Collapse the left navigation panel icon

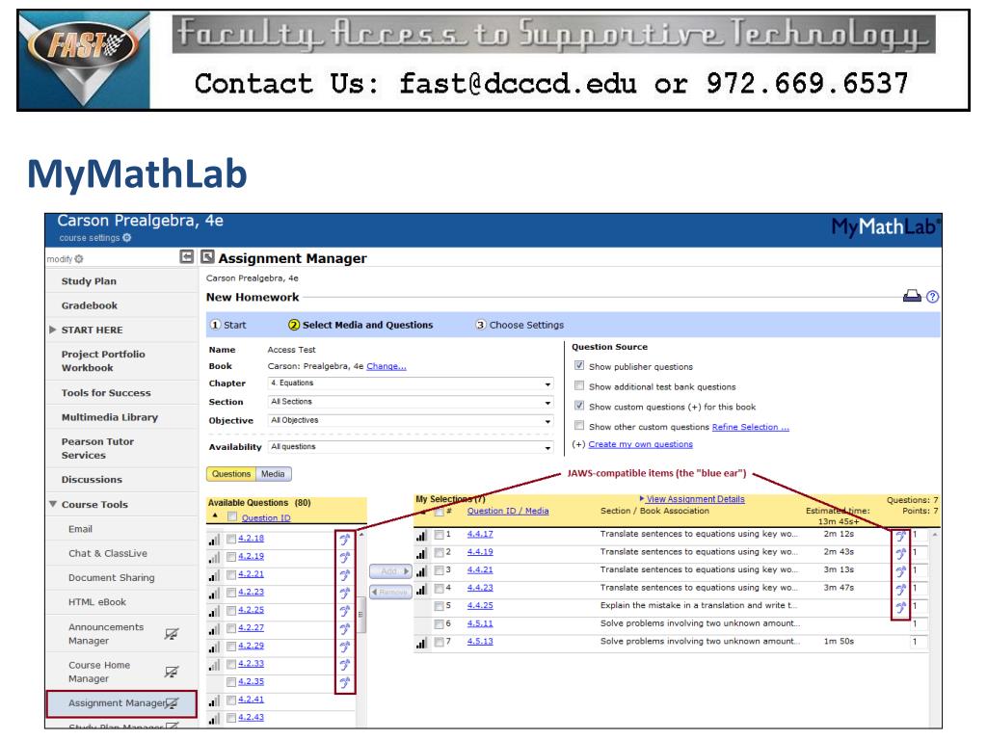(186, 256)
